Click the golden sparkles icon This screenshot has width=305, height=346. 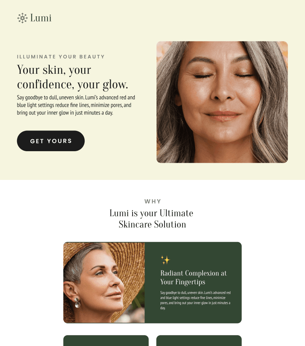coord(166,260)
